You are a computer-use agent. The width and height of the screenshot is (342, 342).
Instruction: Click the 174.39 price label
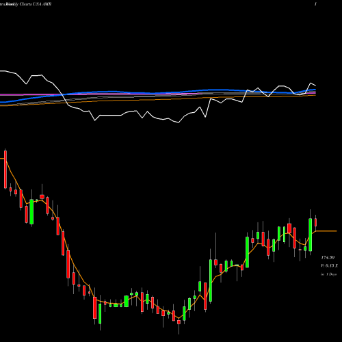[328, 257]
